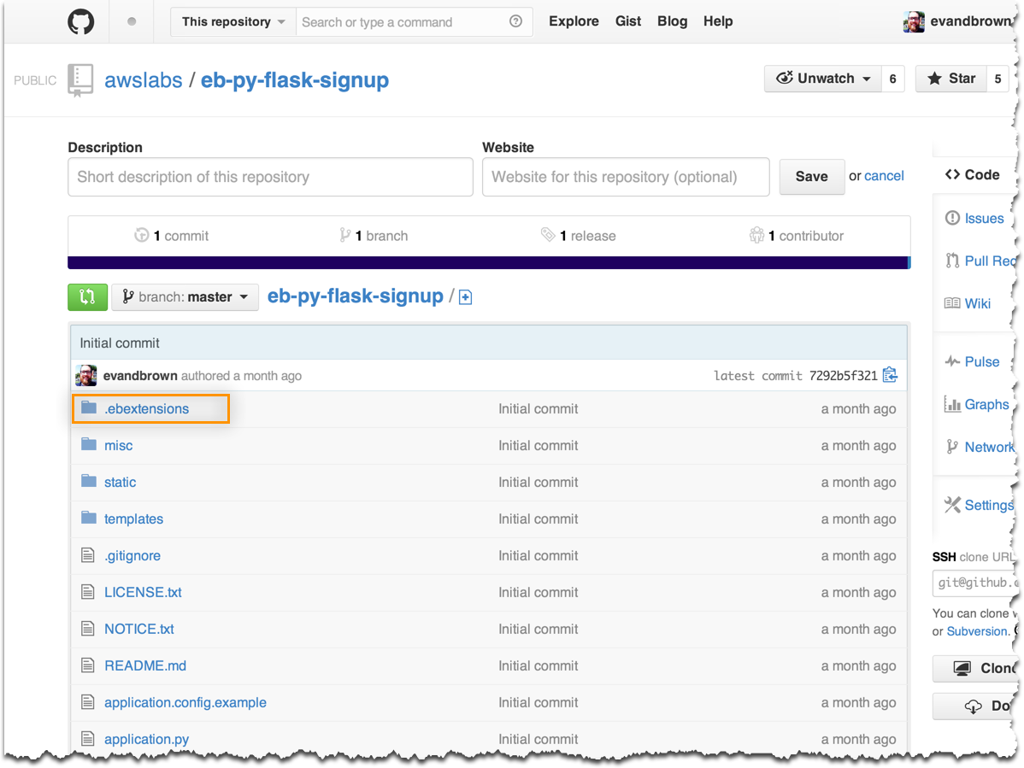This screenshot has width=1024, height=768.
Task: Click the green compare and review button
Action: tap(87, 297)
